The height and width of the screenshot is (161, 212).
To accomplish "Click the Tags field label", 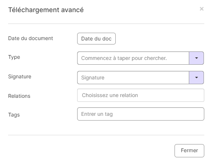I will tap(14, 115).
